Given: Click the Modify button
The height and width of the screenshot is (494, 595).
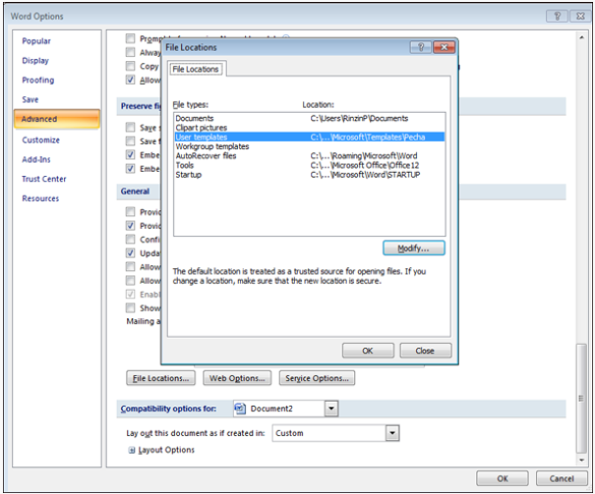Looking at the screenshot, I should 413,248.
